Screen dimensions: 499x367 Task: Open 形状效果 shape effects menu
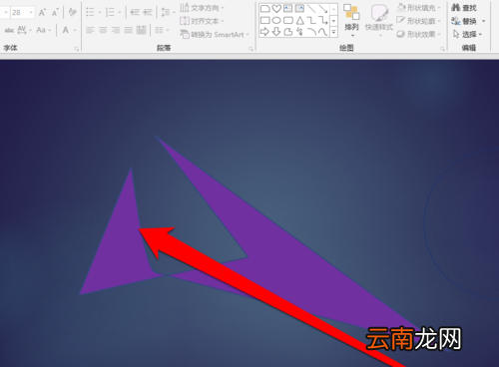[418, 34]
